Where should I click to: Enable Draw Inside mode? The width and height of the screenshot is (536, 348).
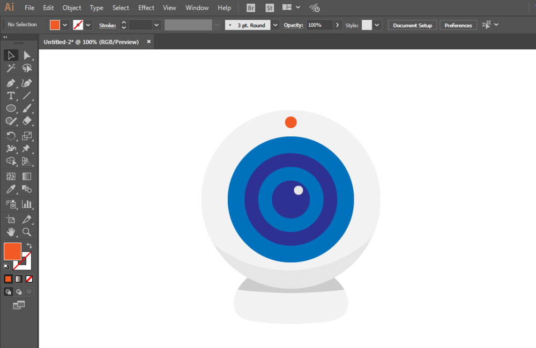[29, 292]
